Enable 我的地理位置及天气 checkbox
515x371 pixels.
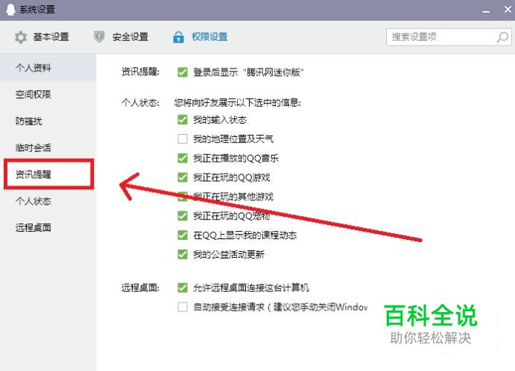click(183, 139)
